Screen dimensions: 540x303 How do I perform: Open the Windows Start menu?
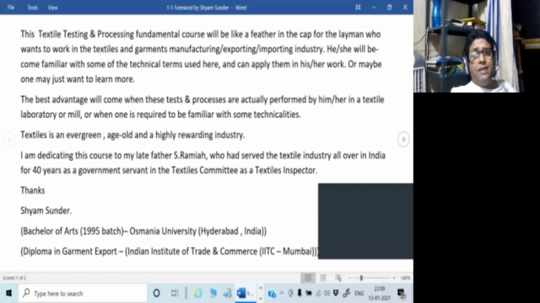[x=9, y=293]
